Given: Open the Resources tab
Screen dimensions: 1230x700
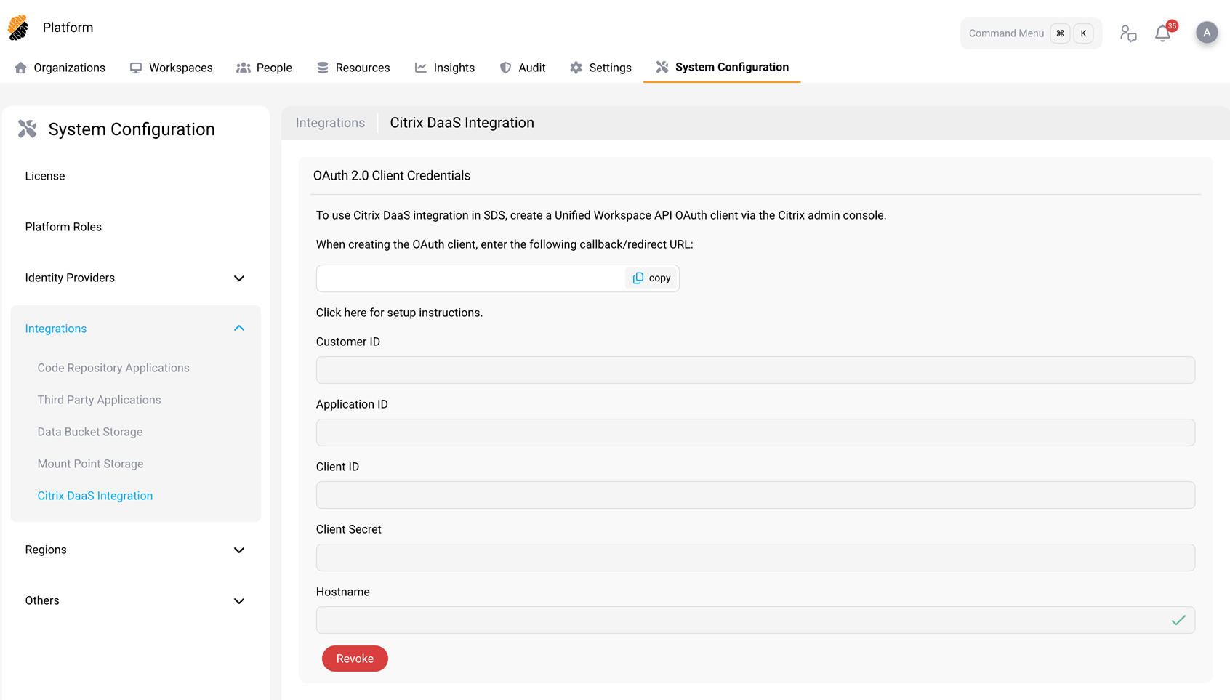Looking at the screenshot, I should pos(353,68).
